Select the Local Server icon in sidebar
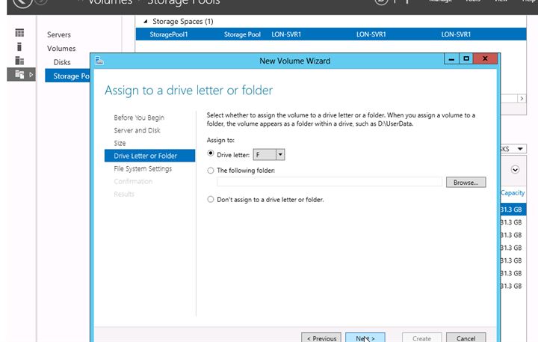Screen dimensions: 538x342 click(19, 46)
